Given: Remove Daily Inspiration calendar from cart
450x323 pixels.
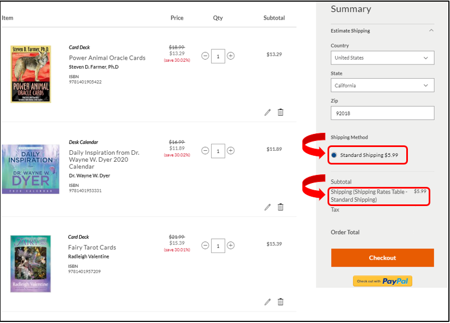Looking at the screenshot, I should 280,207.
